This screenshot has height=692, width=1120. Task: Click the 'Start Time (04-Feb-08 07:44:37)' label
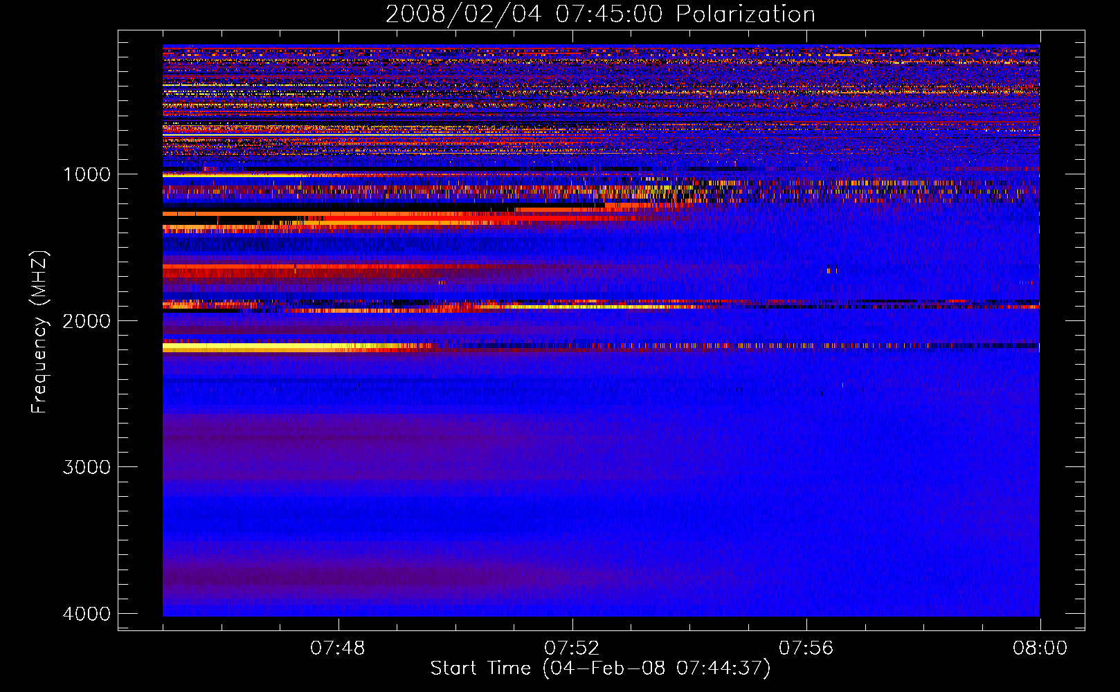pos(600,668)
